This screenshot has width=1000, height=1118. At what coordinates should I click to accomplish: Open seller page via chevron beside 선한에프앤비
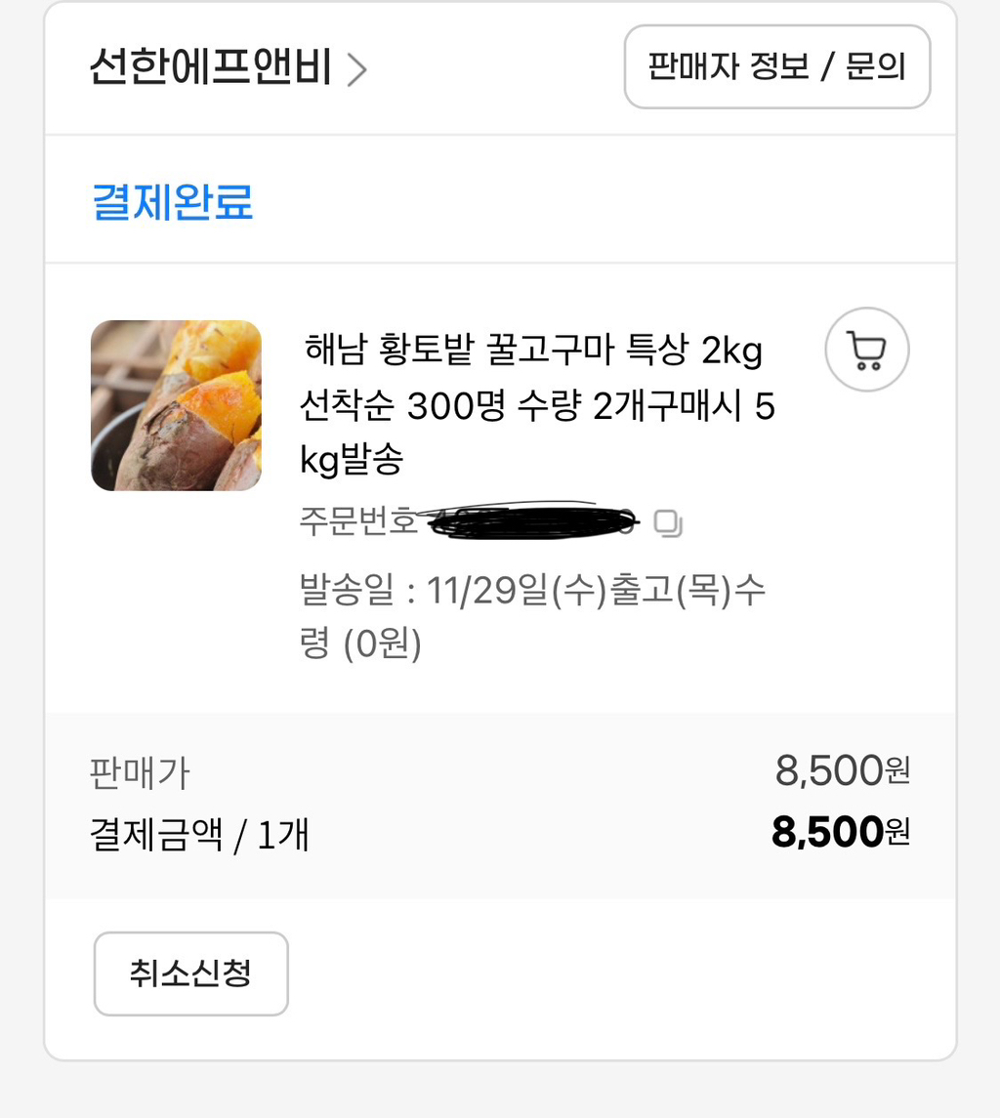356,70
